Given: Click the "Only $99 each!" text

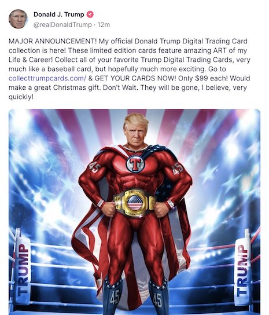Looking at the screenshot, I should click(x=203, y=78).
